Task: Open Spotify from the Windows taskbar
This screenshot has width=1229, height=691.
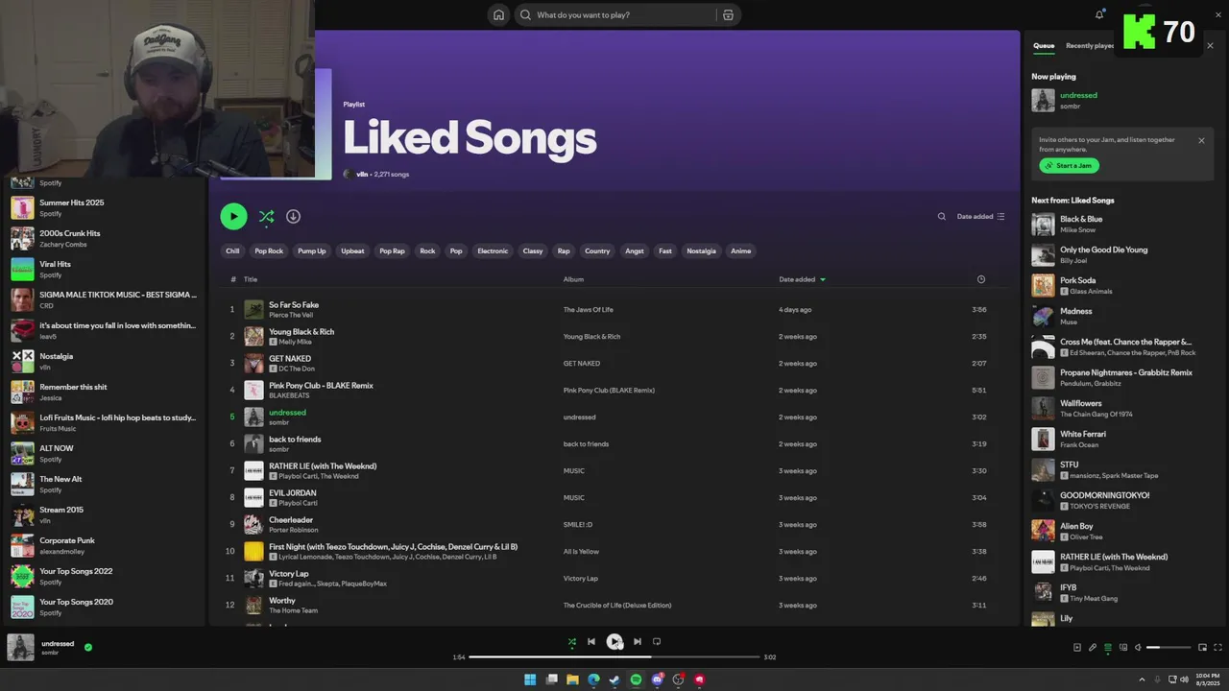Action: coord(636,679)
